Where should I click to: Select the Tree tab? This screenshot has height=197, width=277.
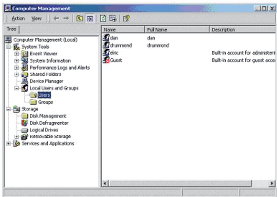click(11, 29)
